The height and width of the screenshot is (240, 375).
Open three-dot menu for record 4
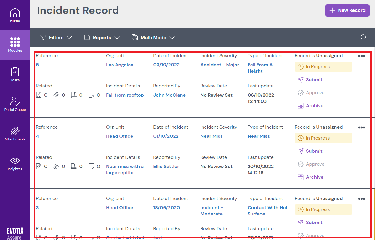(x=361, y=127)
